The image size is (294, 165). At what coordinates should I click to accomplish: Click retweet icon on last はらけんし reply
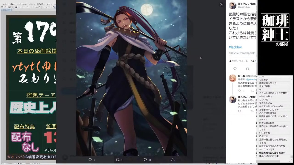[252, 111]
